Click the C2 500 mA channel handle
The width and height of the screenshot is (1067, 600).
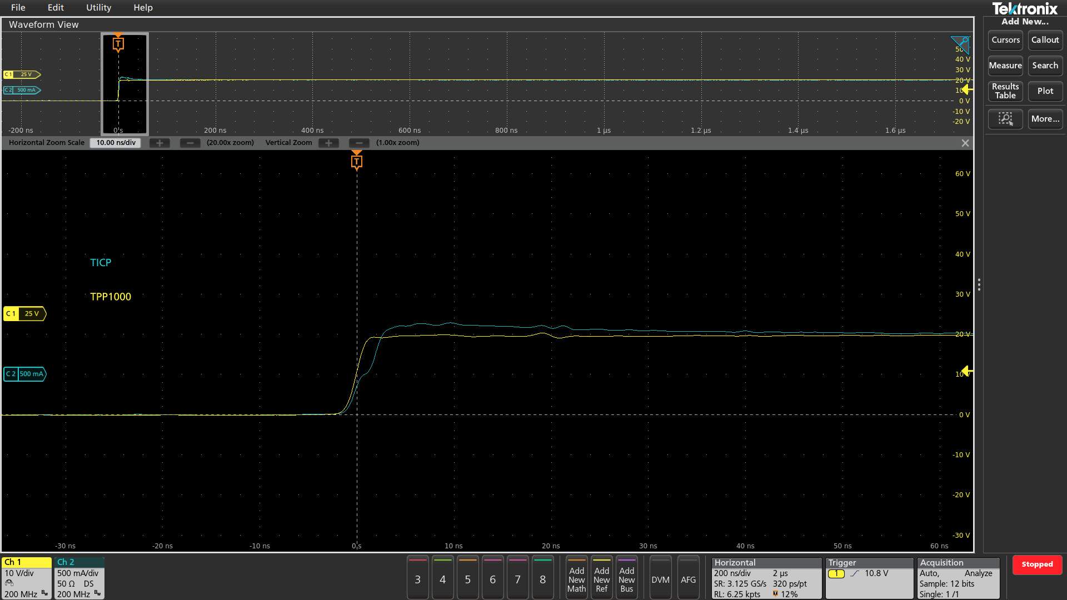point(24,374)
